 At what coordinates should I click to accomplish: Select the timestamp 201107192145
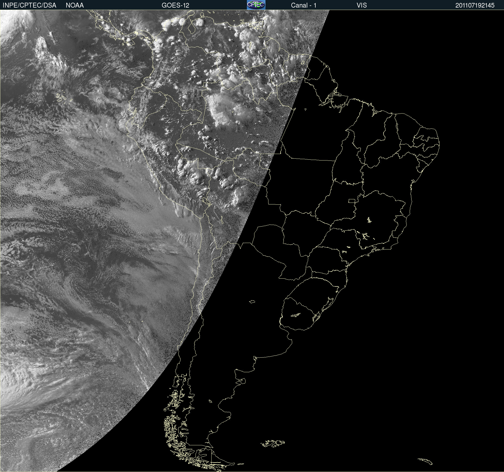tap(475, 5)
